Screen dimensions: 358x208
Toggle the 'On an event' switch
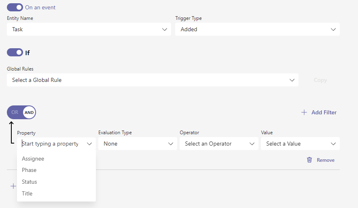[15, 7]
